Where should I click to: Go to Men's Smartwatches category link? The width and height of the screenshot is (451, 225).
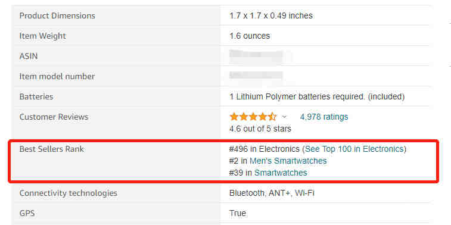pos(288,161)
